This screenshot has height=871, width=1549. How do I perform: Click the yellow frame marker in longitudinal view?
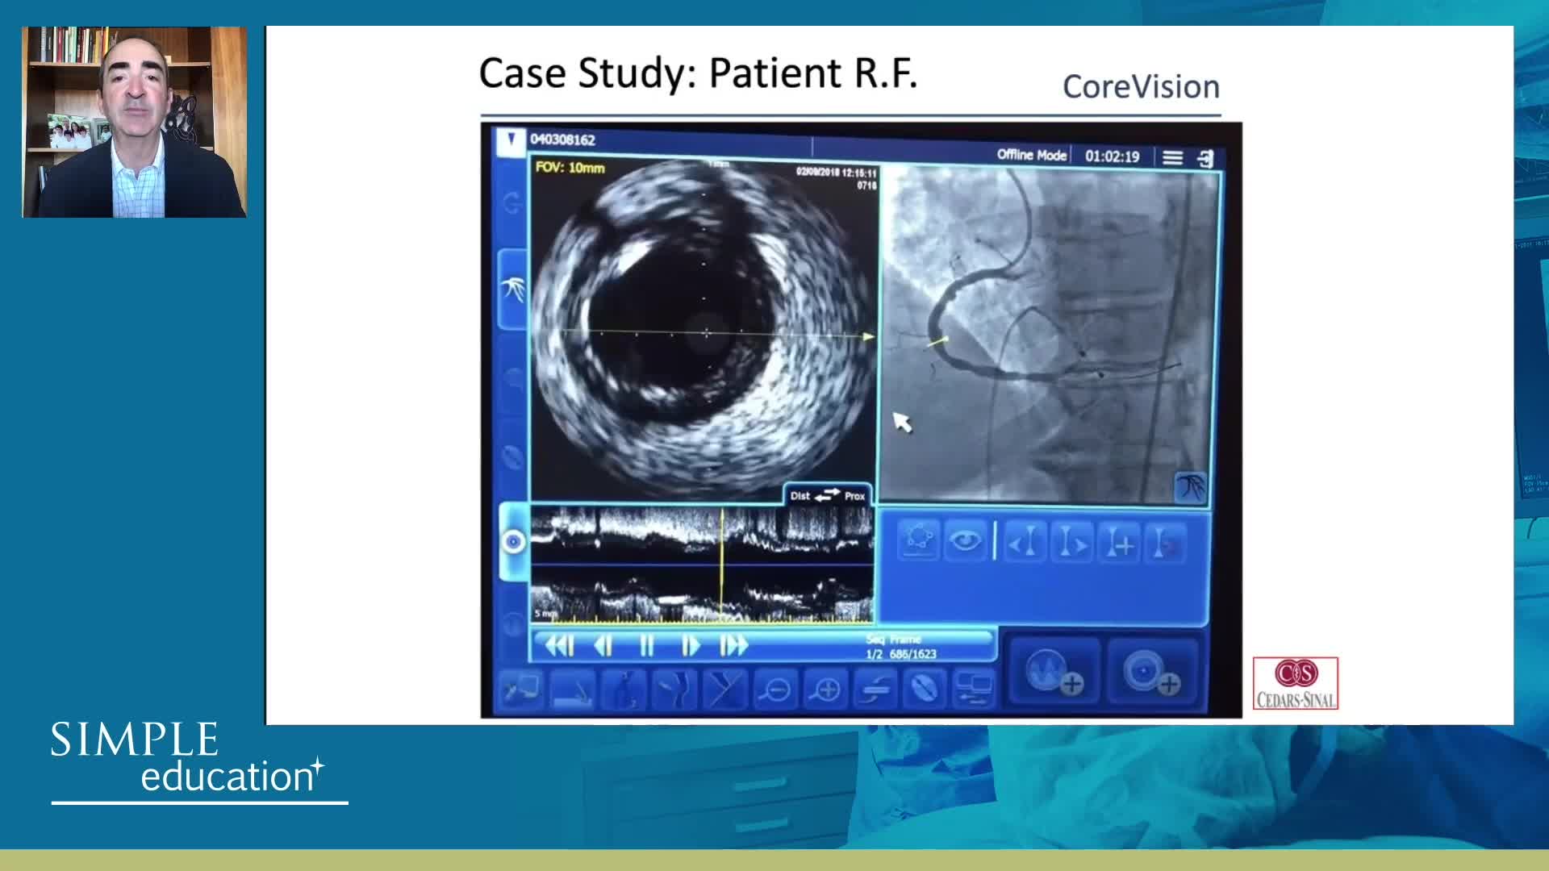(x=722, y=565)
